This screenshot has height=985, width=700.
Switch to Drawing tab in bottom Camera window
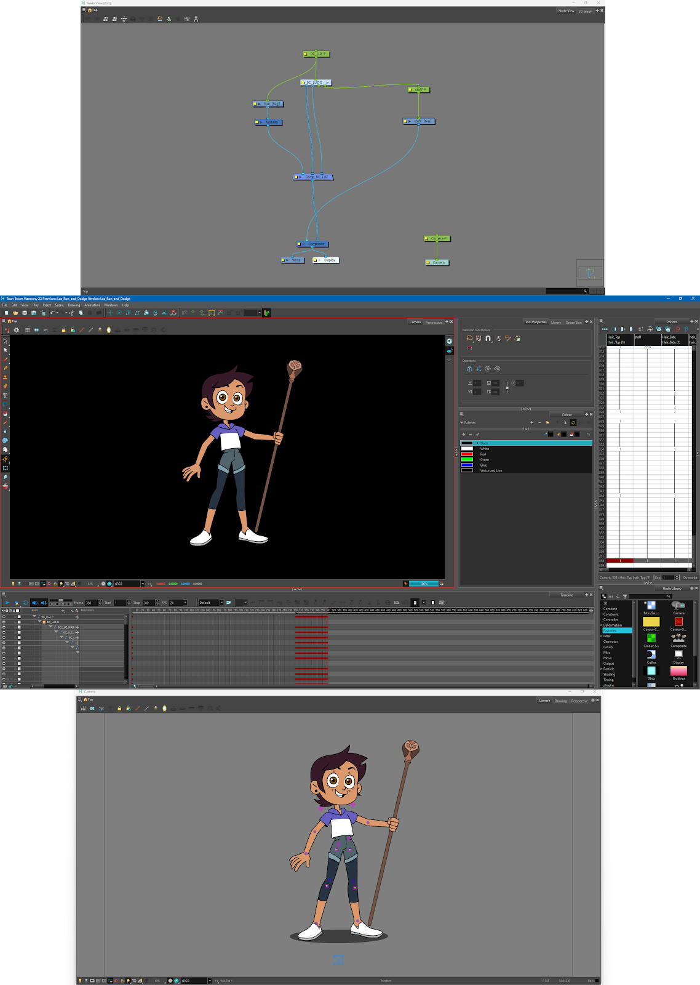(561, 701)
